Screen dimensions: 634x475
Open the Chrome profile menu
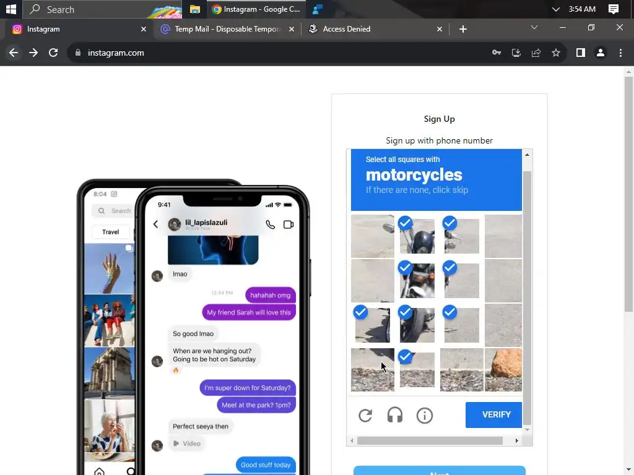pyautogui.click(x=601, y=53)
